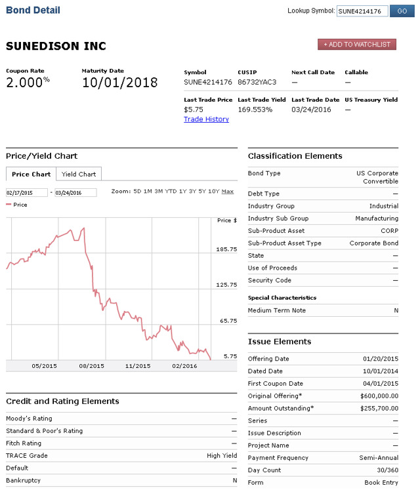This screenshot has height=490, width=420.
Task: Click the Fitch Rating row label
Action: pos(24,443)
